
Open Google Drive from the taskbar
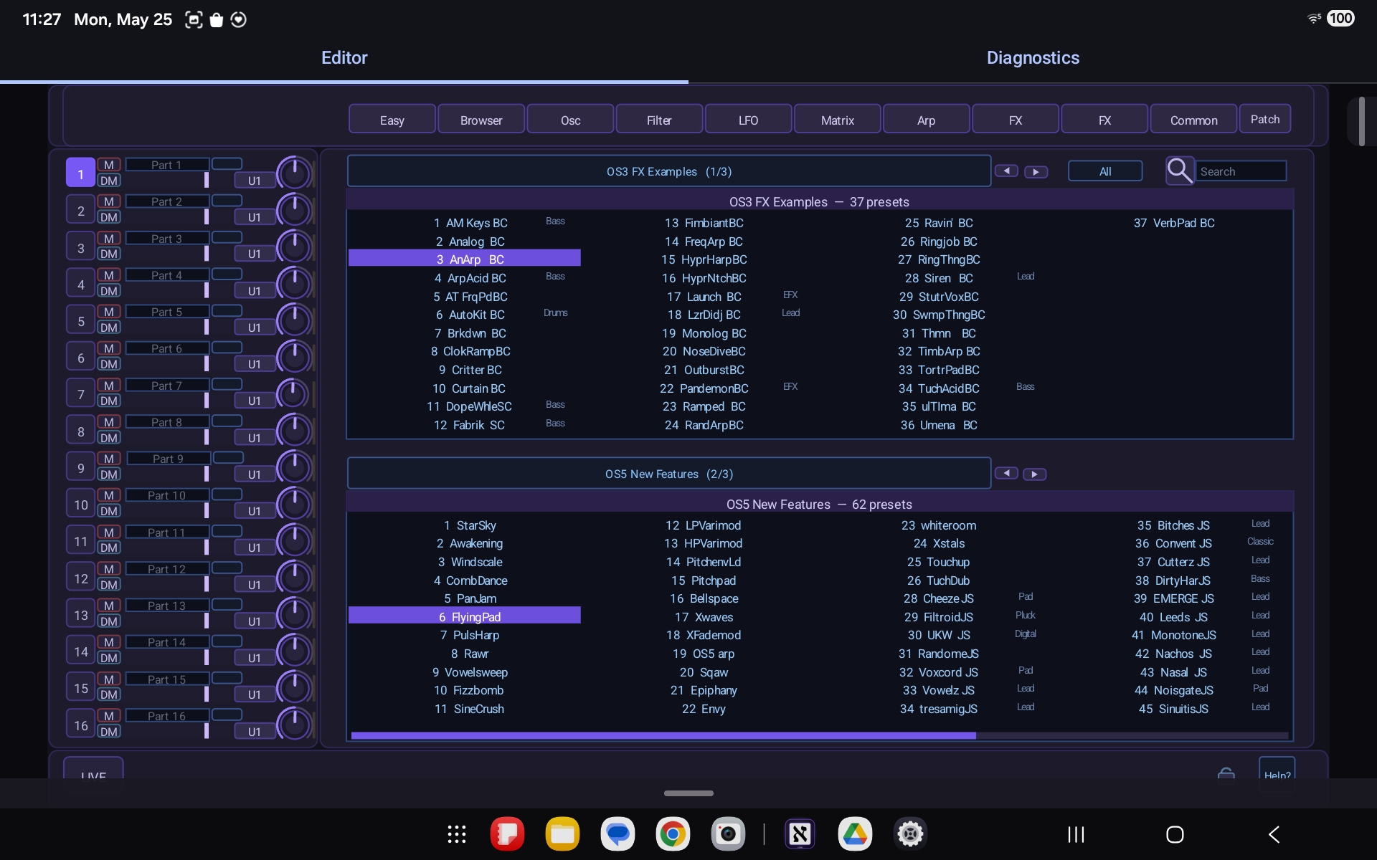855,834
